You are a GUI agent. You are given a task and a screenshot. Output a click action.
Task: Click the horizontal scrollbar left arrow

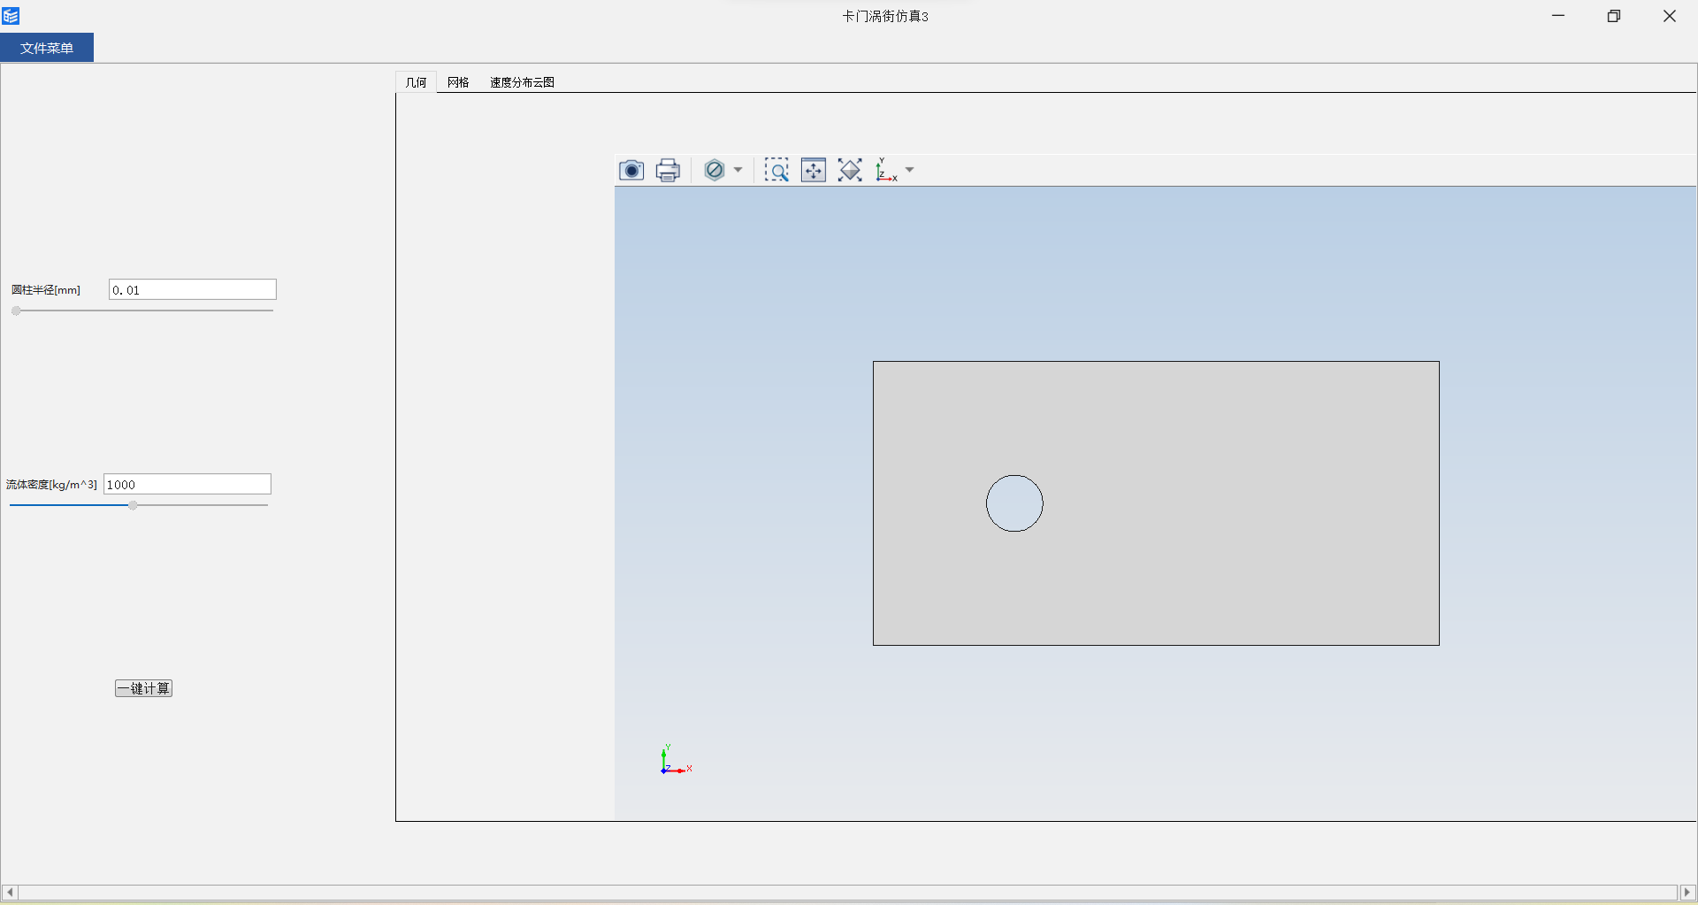point(10,893)
